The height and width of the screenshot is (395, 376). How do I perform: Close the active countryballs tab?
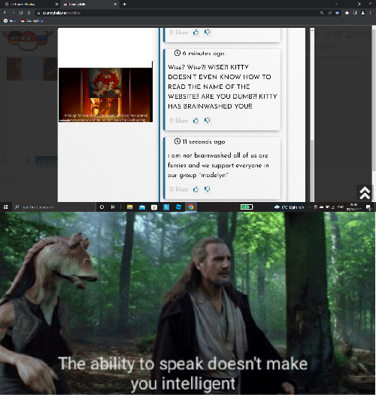click(115, 5)
